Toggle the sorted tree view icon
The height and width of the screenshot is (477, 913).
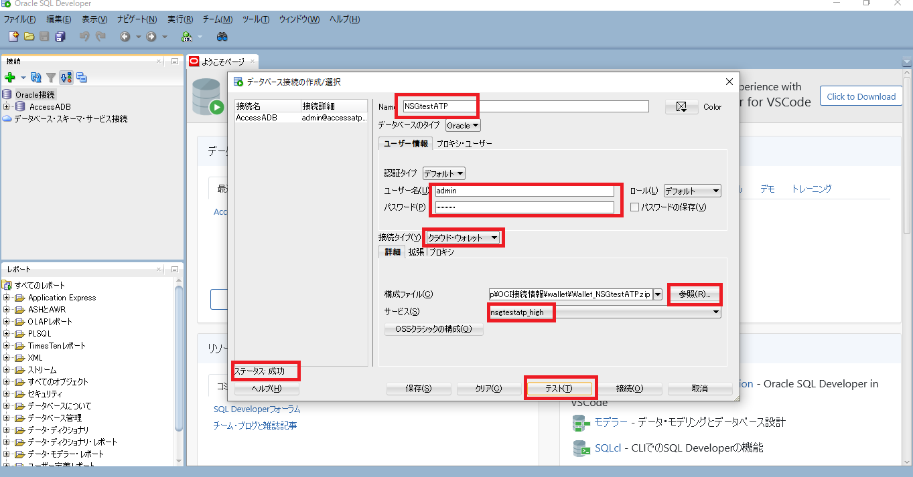(x=66, y=78)
